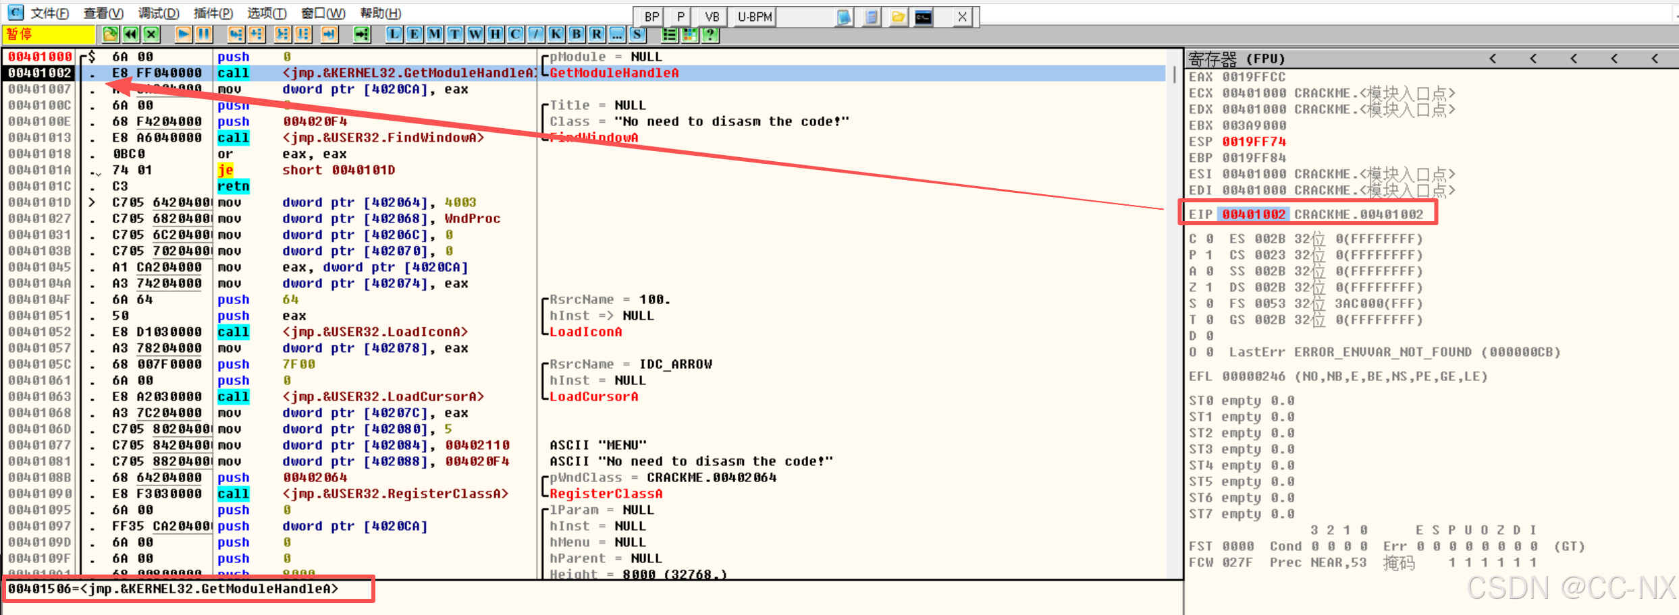1679x615 pixels.
Task: Click the EFL value 00000246
Action: tap(1254, 376)
